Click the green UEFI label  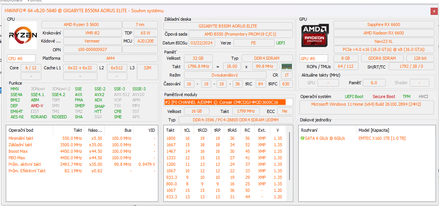point(281,43)
